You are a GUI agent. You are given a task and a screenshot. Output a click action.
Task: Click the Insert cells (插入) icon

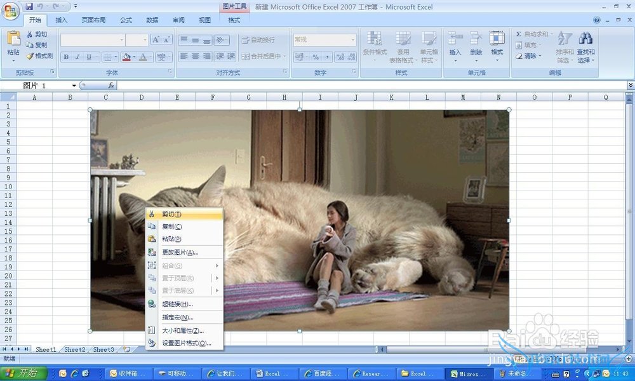455,39
